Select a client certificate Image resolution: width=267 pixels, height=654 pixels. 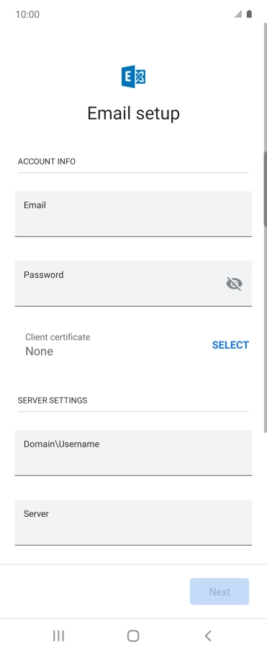(230, 345)
